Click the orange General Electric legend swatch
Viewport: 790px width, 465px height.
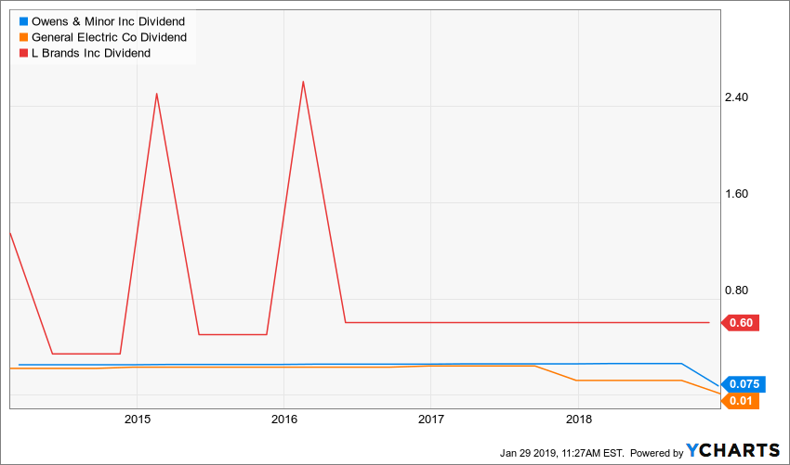tap(23, 37)
